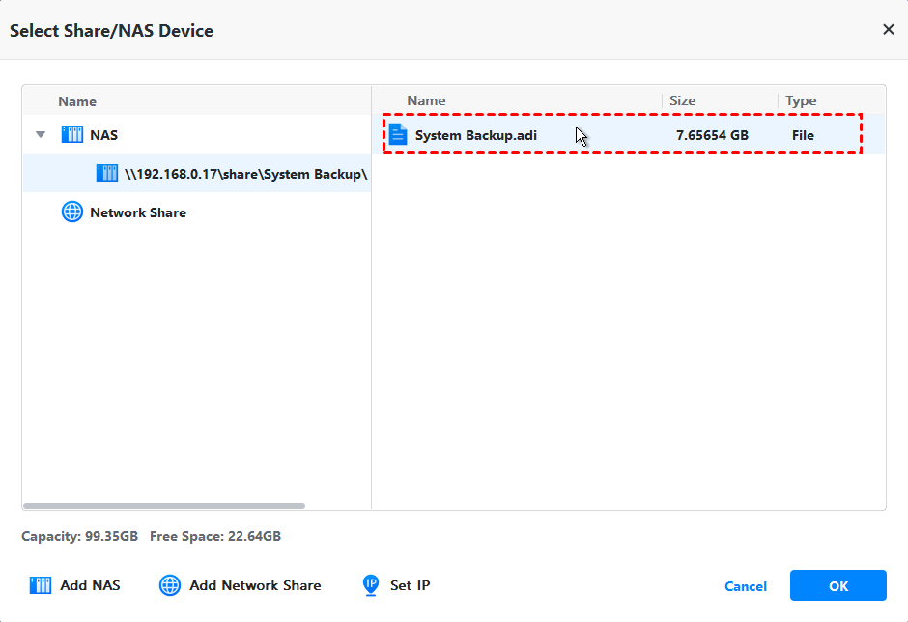Sort file list by Size column
Screen dimensions: 908x622
click(x=683, y=100)
